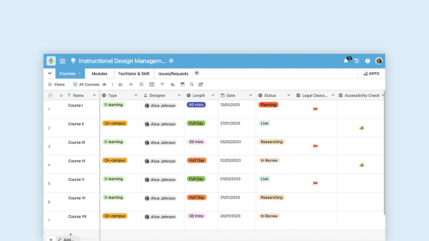Open the notifications bell
Viewport: 429px width, 241px height.
pos(346,61)
